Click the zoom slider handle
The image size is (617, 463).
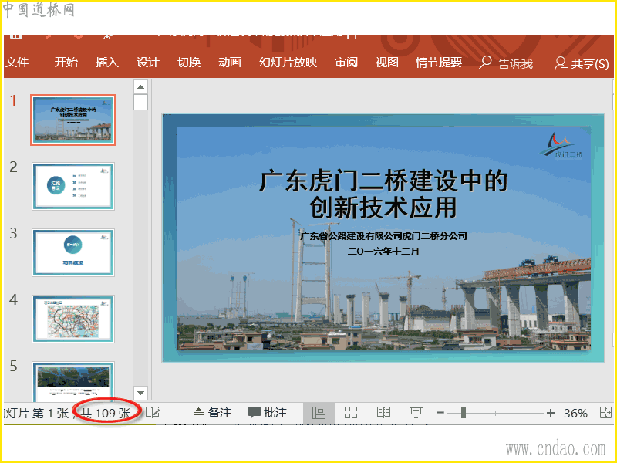coord(464,413)
